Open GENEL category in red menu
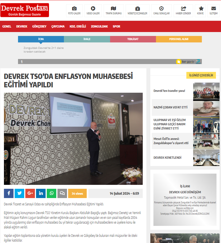 7,26
